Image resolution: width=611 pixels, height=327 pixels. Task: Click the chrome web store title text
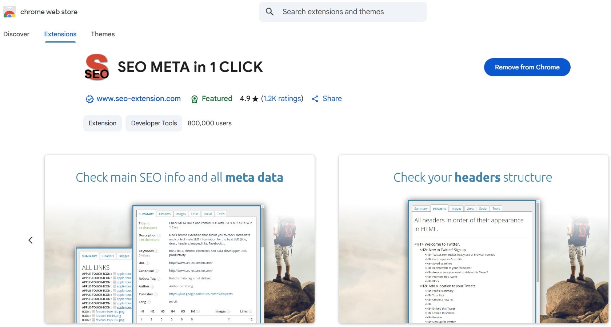click(49, 11)
